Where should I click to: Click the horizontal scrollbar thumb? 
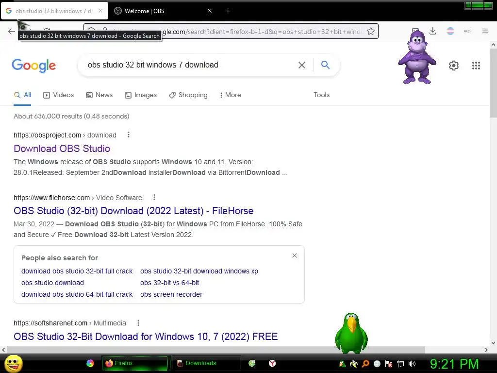click(x=215, y=350)
